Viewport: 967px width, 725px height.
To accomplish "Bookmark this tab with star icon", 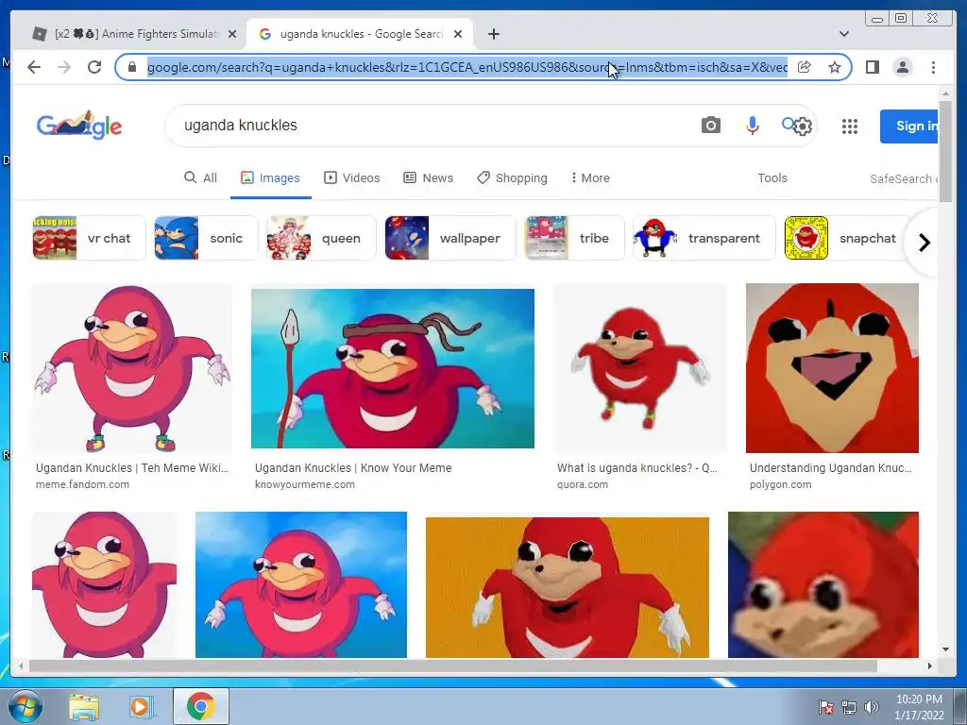I will (835, 67).
